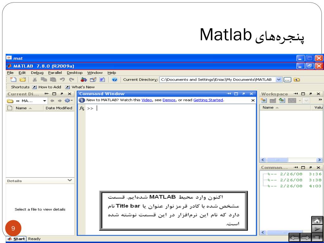Click the Undo toolbar icon

pos(62,79)
